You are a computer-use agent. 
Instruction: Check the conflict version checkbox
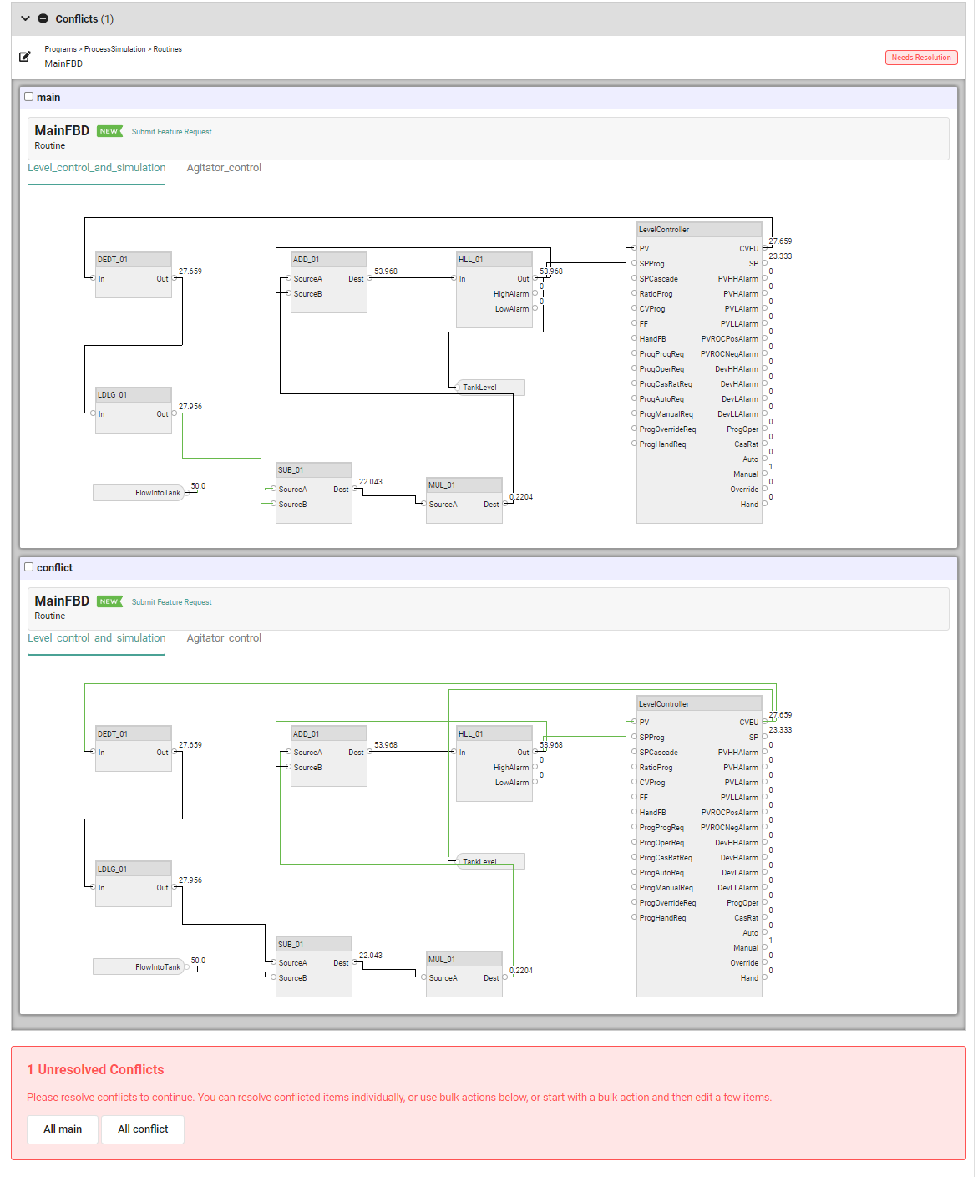pyautogui.click(x=28, y=567)
